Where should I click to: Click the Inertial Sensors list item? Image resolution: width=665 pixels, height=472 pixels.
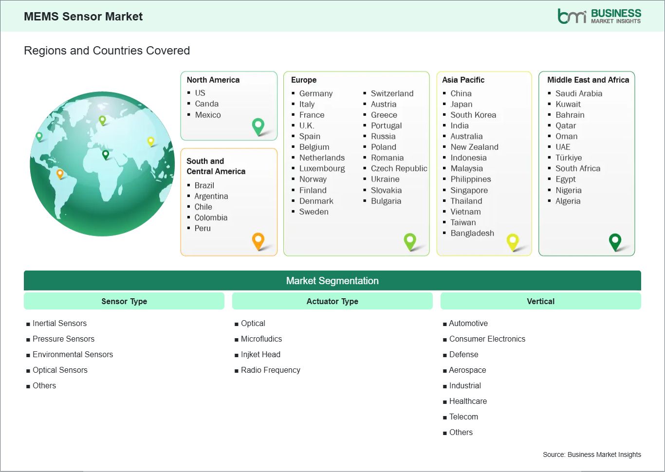click(x=59, y=323)
